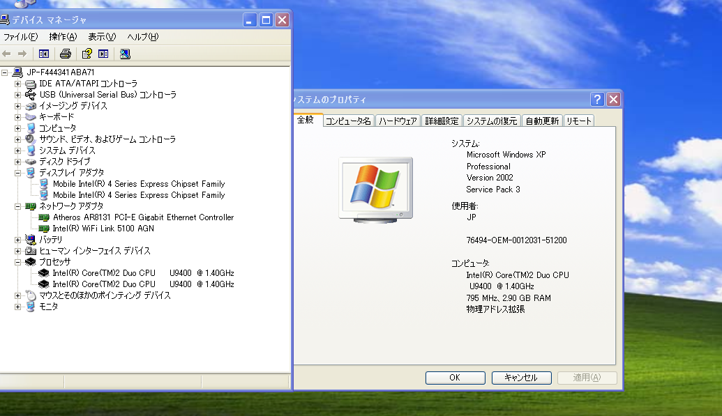Switch to the システムの復元 tab
Viewport: 722px width, 416px height.
tap(492, 121)
